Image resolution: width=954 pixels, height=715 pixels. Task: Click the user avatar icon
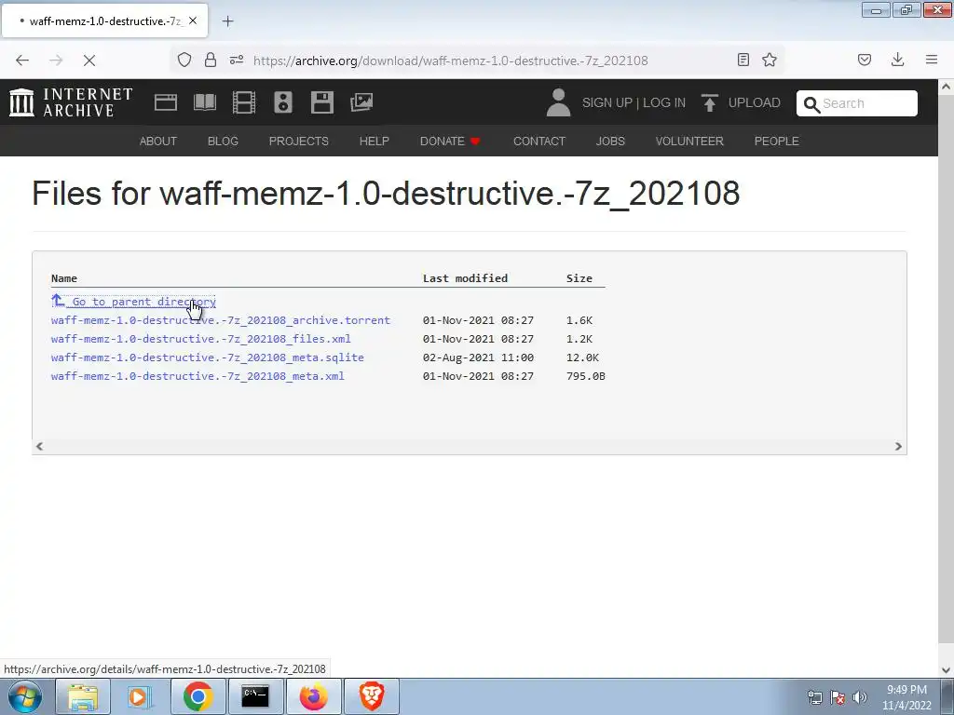[x=558, y=102]
